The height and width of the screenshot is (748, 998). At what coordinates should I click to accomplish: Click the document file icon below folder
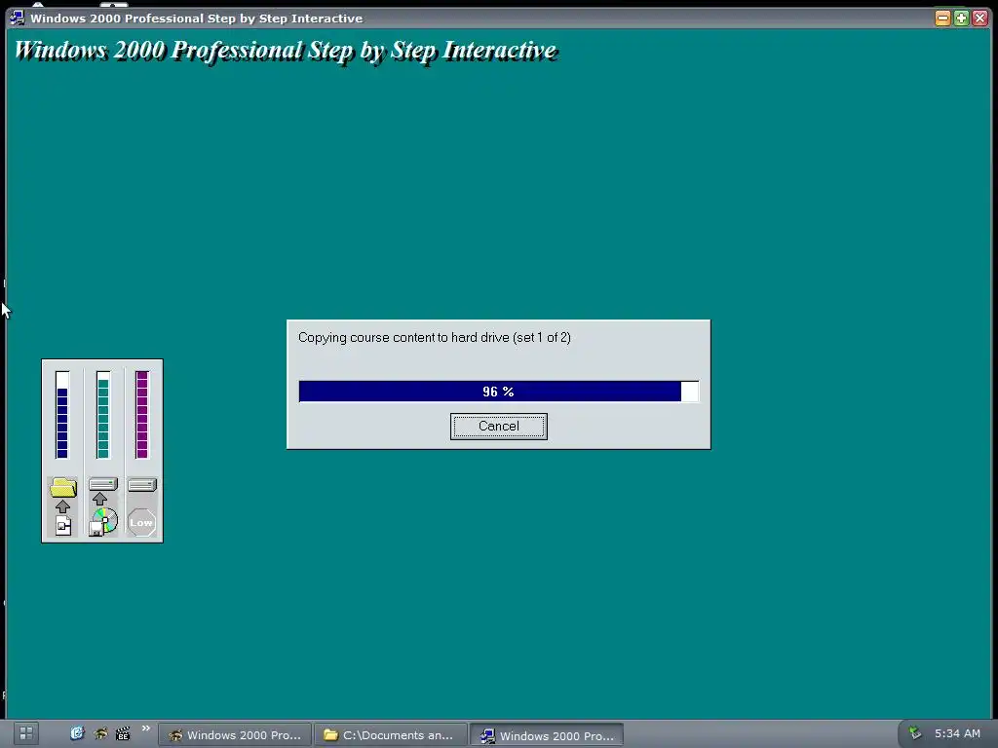click(63, 526)
